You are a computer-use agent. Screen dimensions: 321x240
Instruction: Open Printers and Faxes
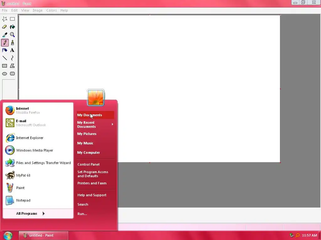pyautogui.click(x=95, y=183)
